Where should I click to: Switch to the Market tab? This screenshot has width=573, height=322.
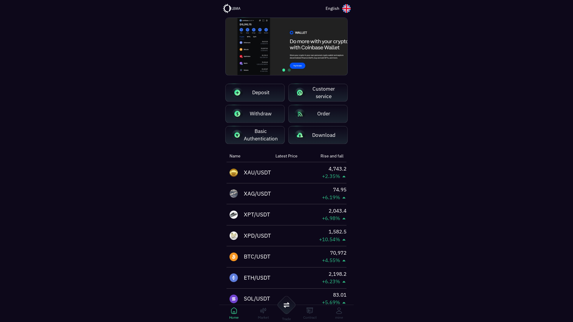[263, 313]
